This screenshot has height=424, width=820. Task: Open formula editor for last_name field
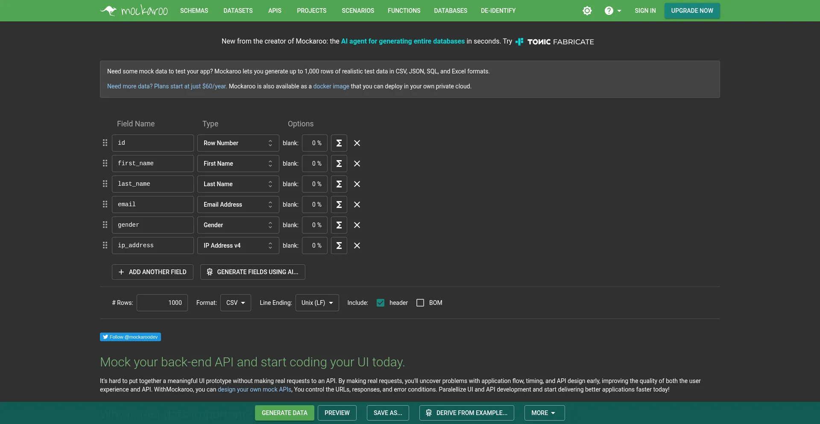[x=339, y=184]
